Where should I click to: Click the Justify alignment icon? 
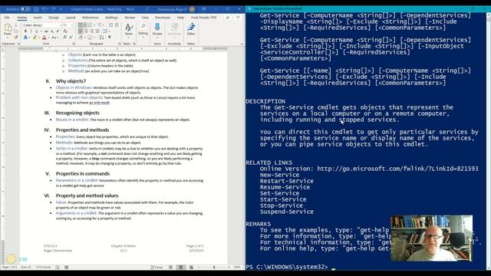point(97,31)
